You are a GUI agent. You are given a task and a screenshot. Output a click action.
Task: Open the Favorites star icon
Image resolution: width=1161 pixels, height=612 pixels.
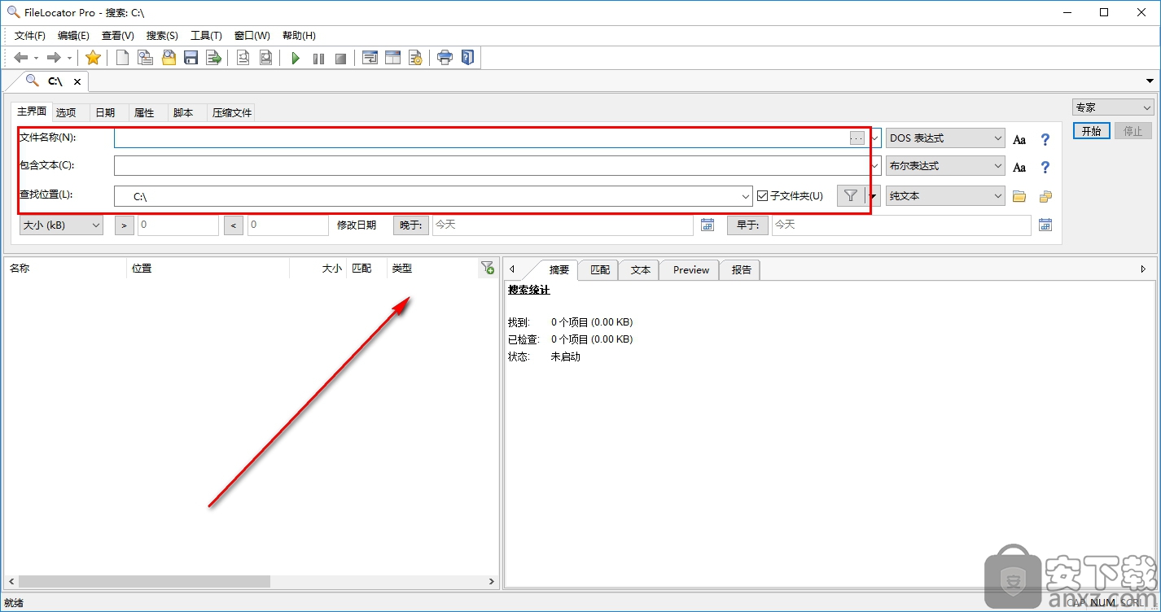(x=93, y=58)
